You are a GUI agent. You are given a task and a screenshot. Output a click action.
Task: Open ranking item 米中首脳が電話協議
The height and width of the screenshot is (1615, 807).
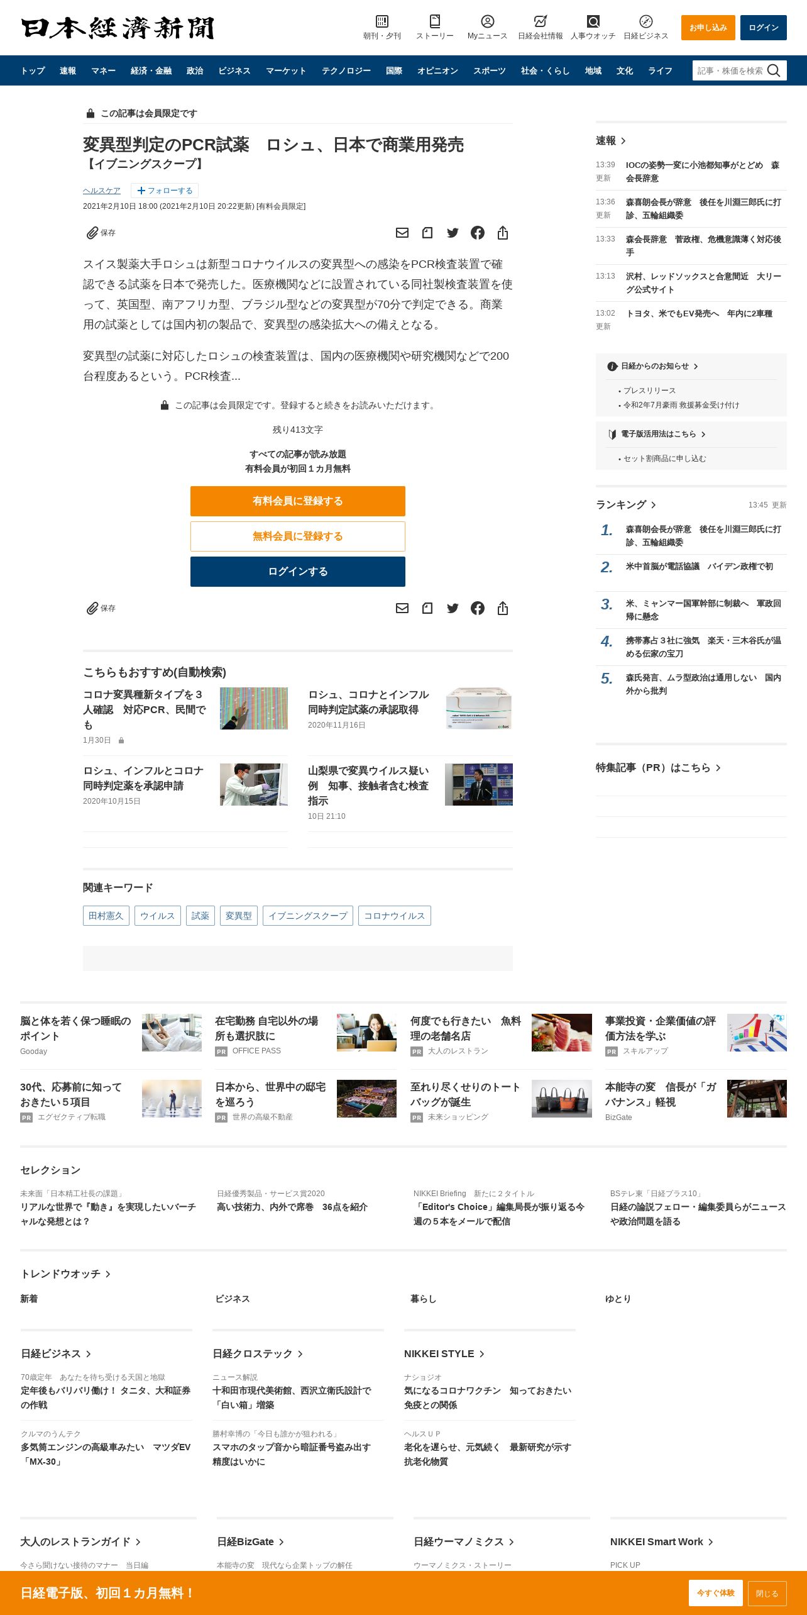point(700,567)
